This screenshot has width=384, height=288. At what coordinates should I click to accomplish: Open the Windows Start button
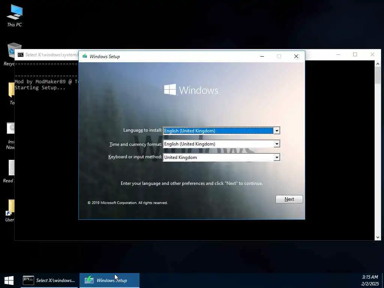(9, 280)
